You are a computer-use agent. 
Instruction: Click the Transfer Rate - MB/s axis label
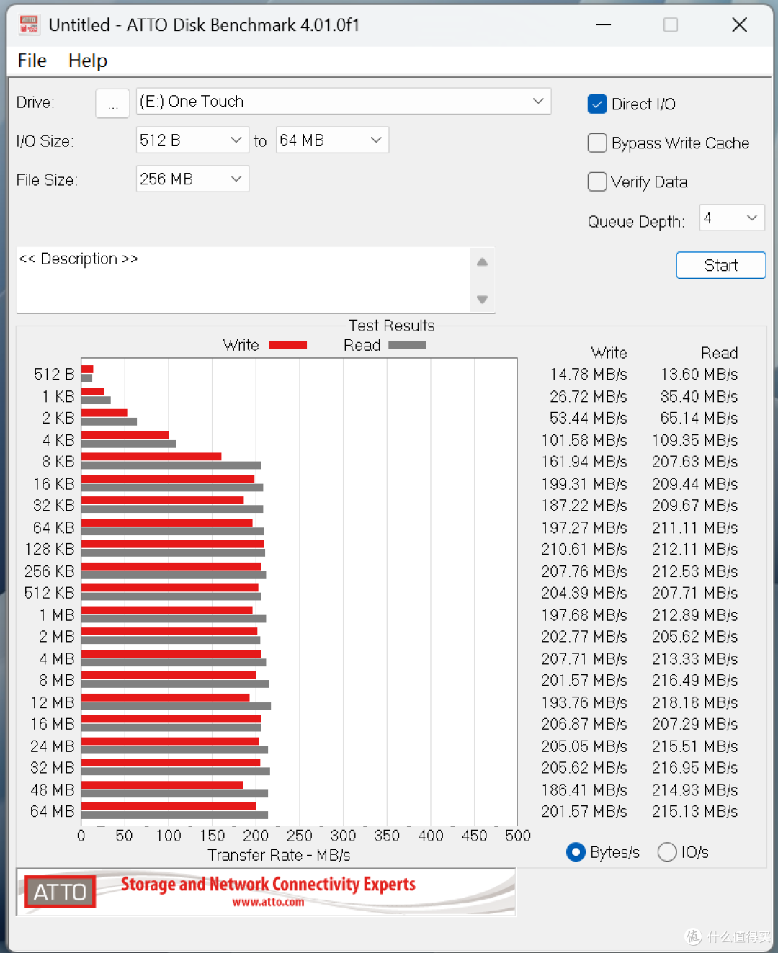[x=279, y=855]
